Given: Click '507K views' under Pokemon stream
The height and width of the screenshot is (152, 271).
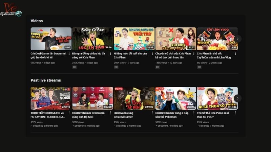Looking at the screenshot, I should pos(161,122).
